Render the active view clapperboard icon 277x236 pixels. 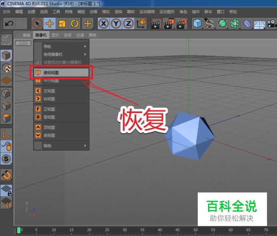(x=157, y=24)
